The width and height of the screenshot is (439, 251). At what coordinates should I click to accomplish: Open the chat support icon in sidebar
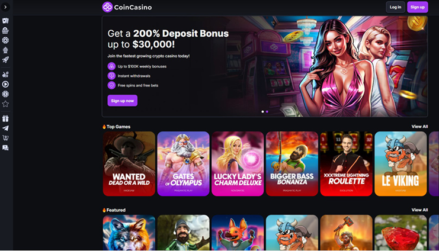point(5,147)
